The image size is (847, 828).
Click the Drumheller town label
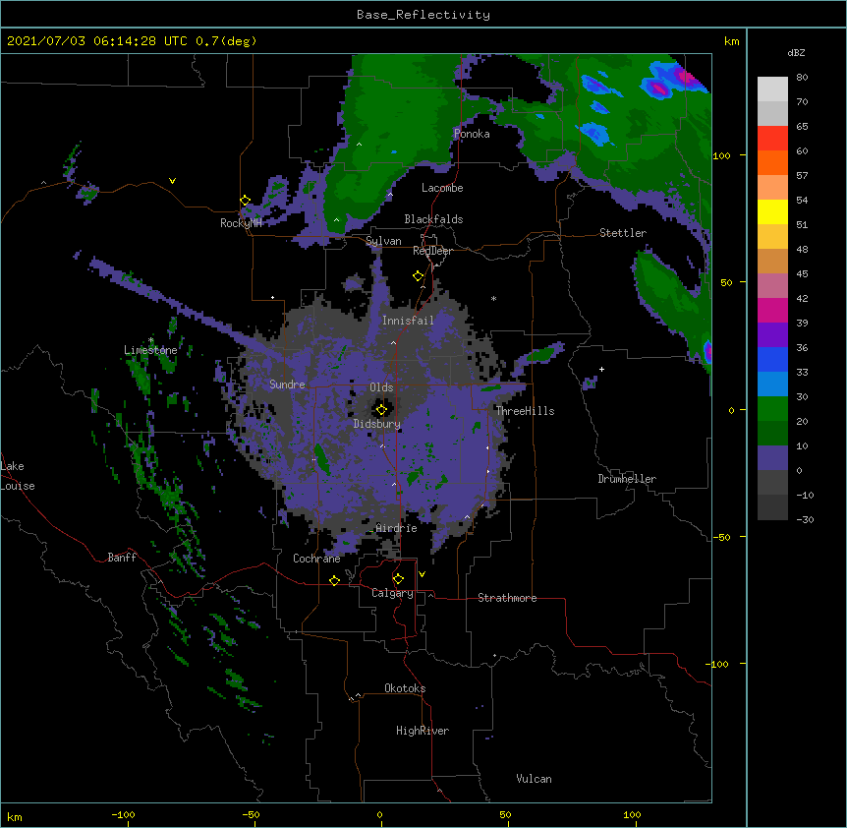pyautogui.click(x=627, y=479)
